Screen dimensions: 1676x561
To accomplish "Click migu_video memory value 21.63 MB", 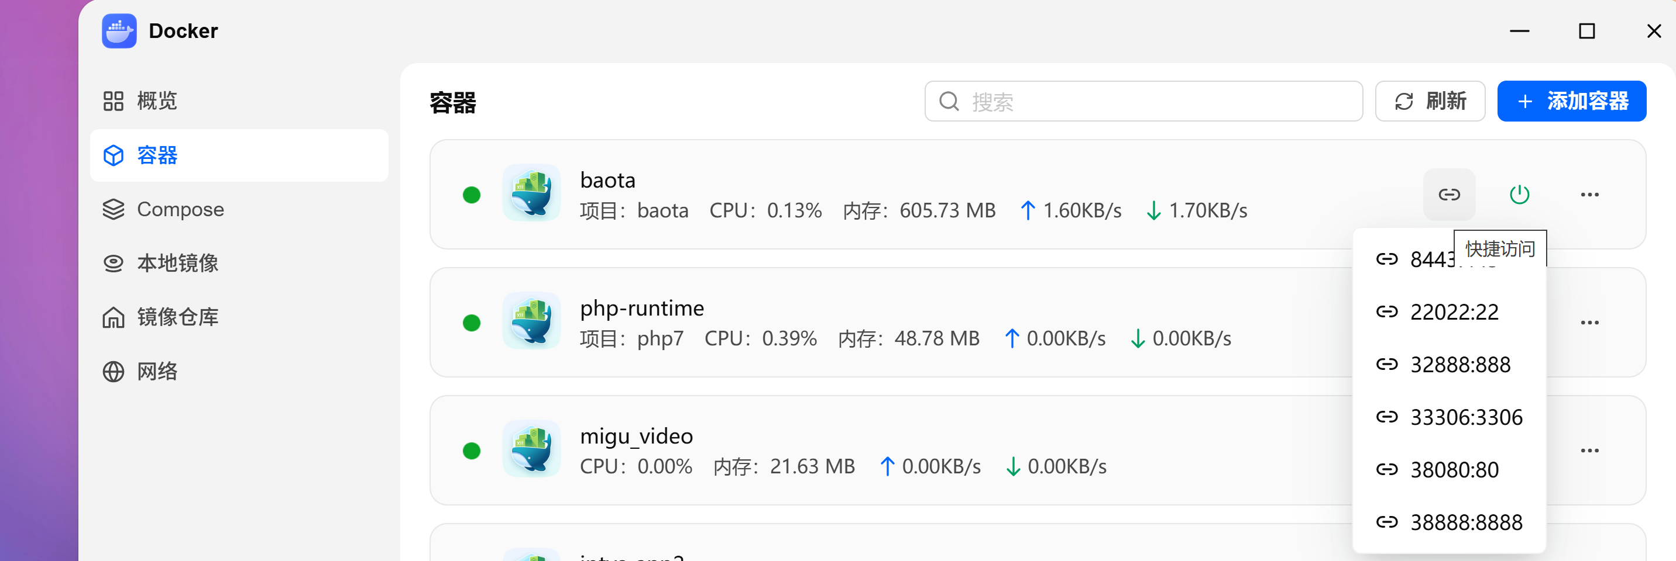I will [x=812, y=467].
